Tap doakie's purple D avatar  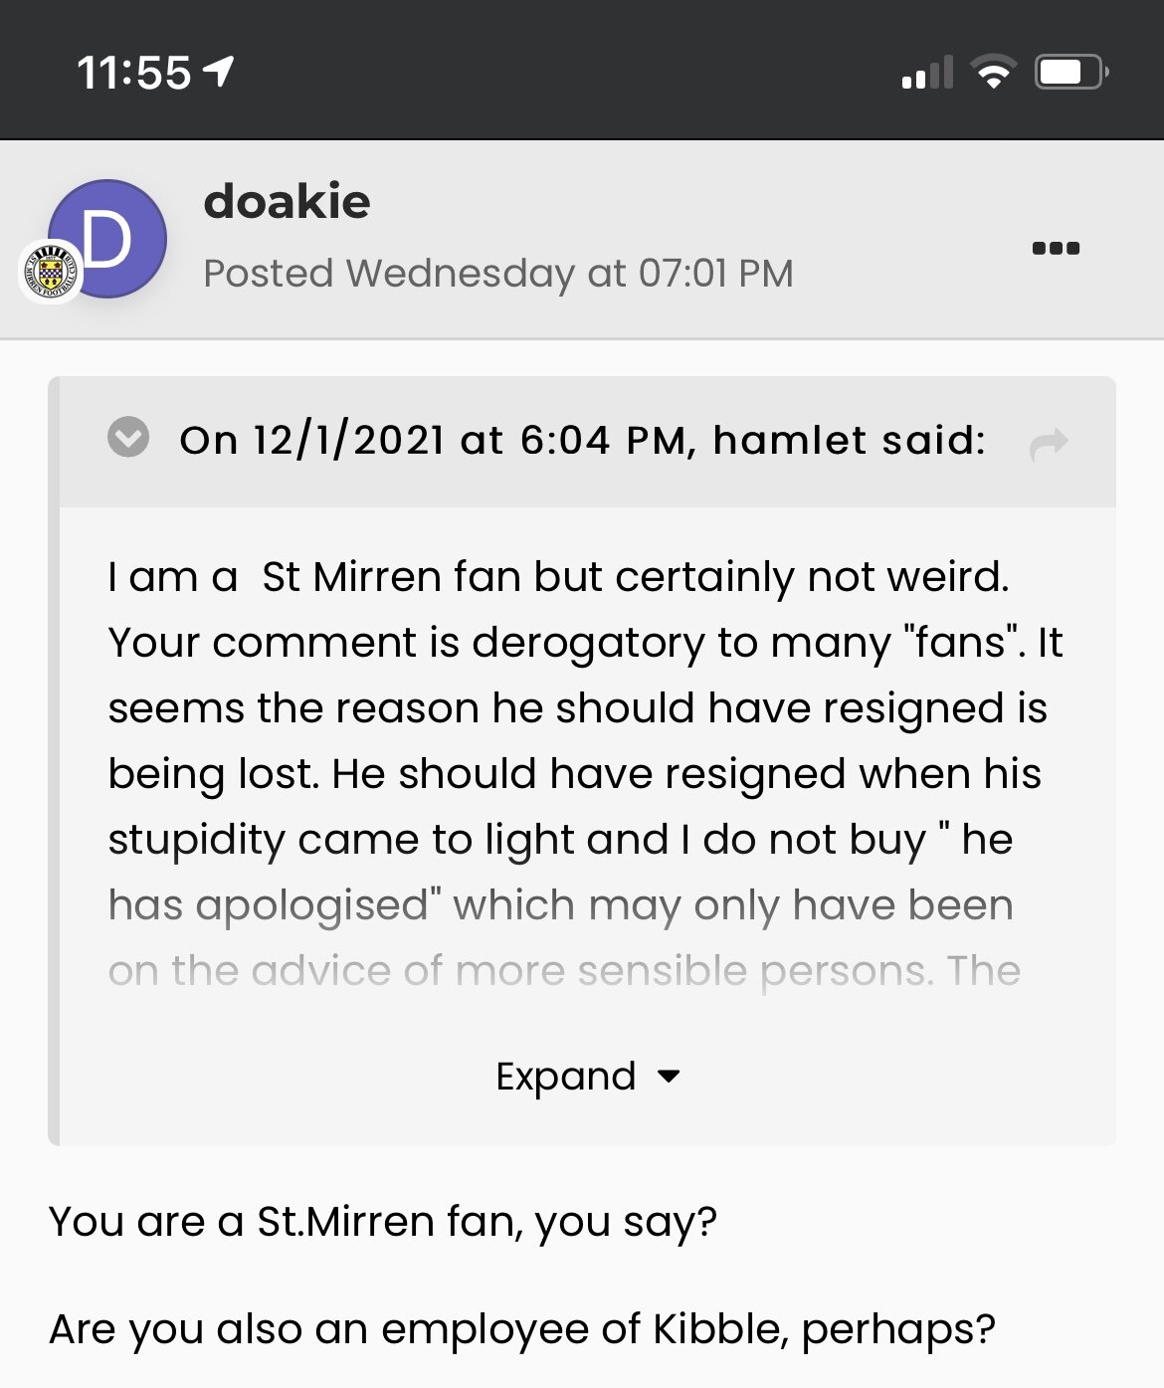pos(107,239)
